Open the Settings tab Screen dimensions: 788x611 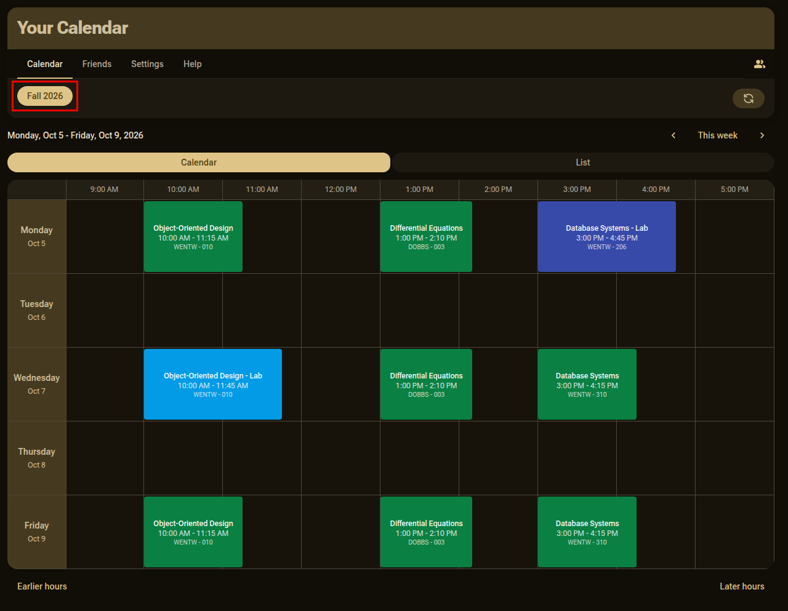coord(147,64)
